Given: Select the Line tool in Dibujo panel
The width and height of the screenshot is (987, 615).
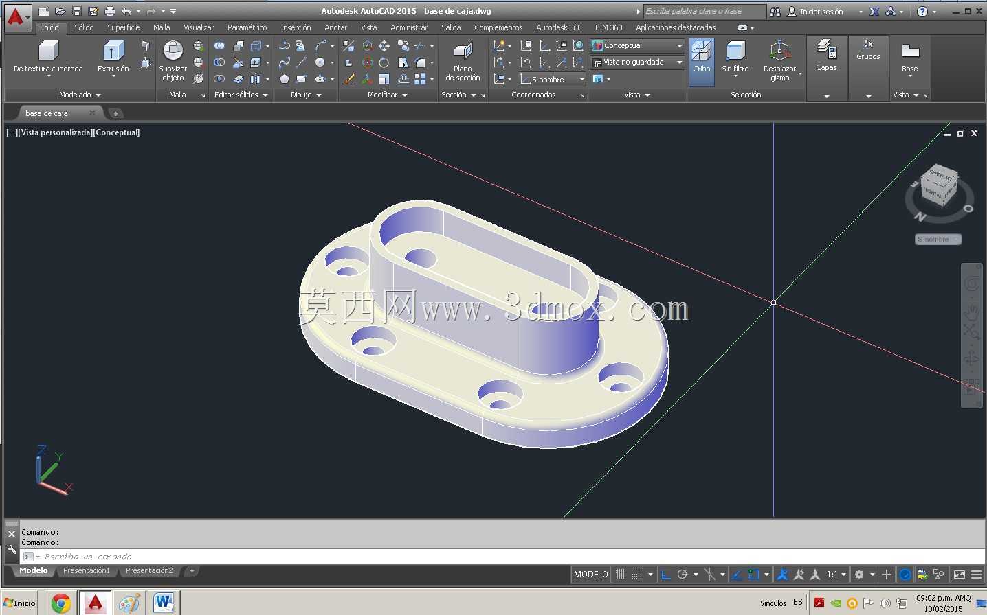Looking at the screenshot, I should [302, 62].
